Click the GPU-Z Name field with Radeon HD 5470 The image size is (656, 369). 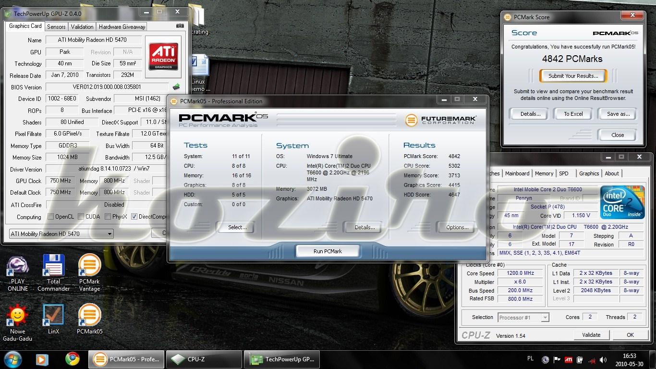(93, 40)
